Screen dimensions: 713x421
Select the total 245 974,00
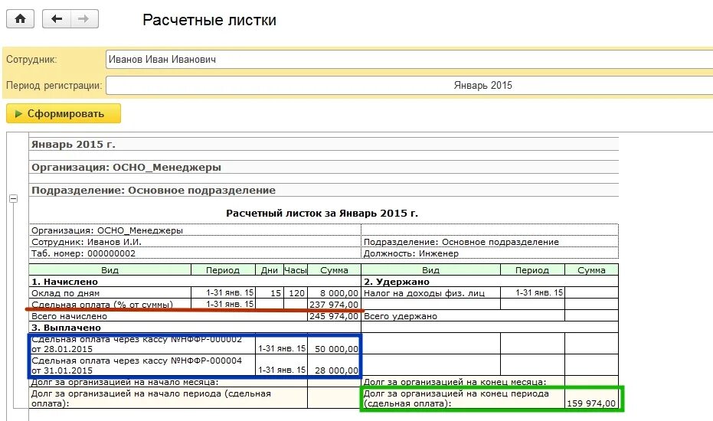click(334, 316)
